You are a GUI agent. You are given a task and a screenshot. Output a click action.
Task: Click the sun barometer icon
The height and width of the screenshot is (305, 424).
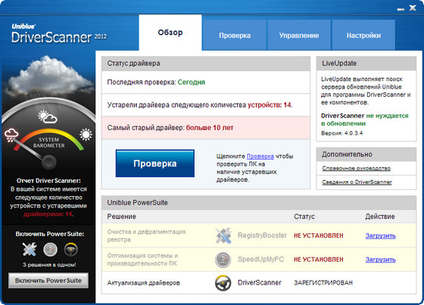point(86,135)
